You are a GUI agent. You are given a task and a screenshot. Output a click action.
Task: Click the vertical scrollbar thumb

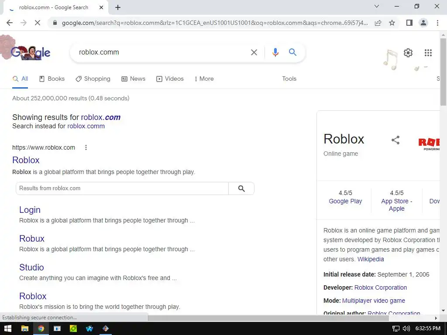tap(443, 71)
